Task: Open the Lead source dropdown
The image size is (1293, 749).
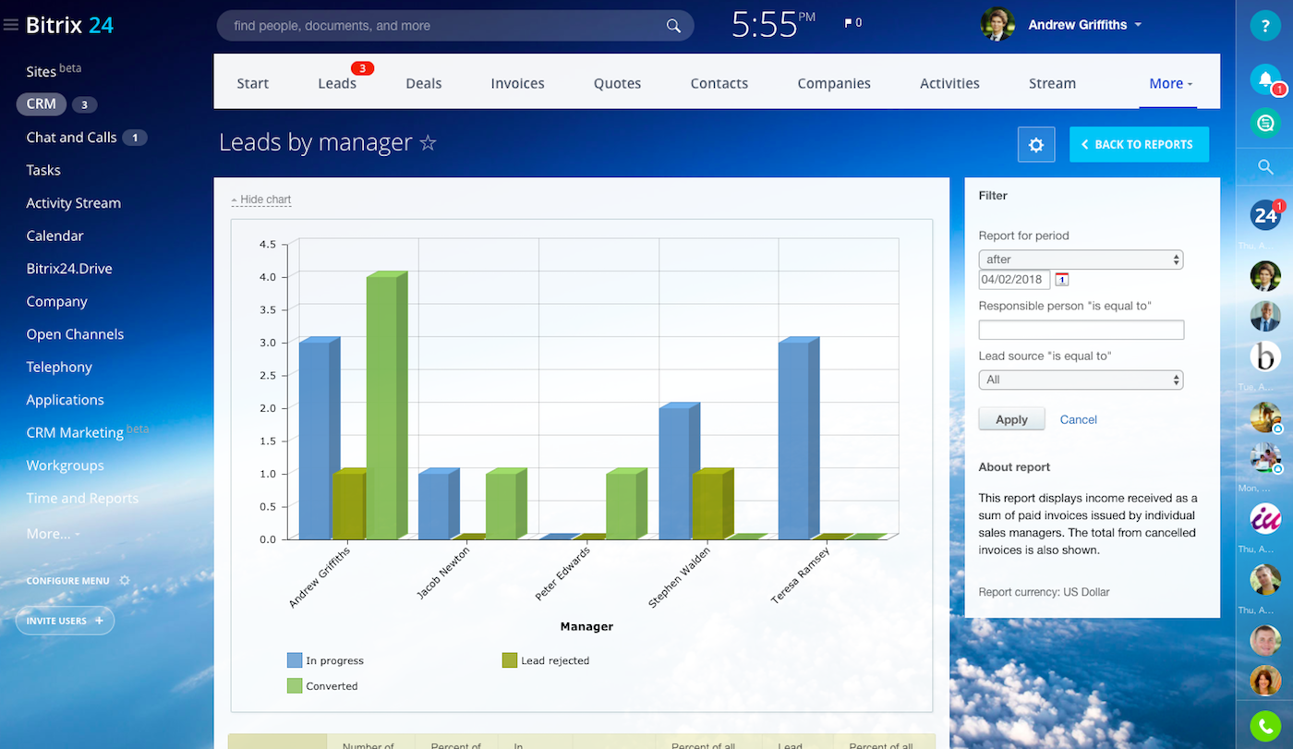Action: 1081,380
